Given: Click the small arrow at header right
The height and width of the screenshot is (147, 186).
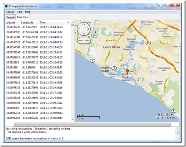Looking at the screenshot, I should [68, 22].
